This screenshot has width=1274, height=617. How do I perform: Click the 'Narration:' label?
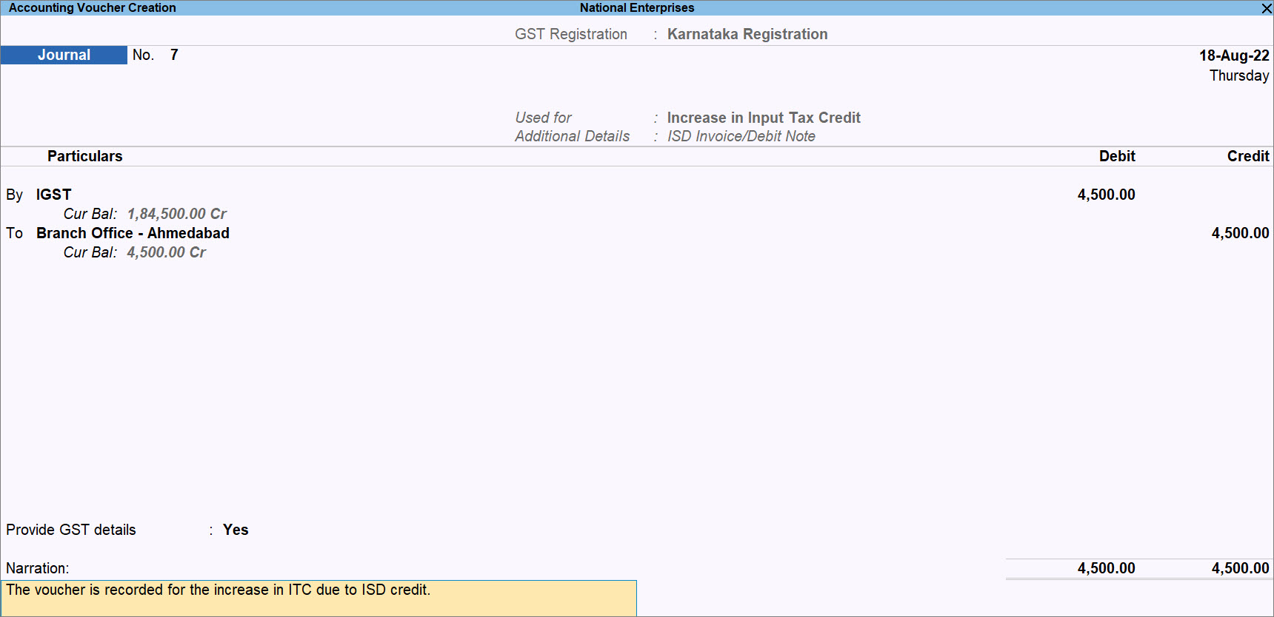(x=38, y=568)
